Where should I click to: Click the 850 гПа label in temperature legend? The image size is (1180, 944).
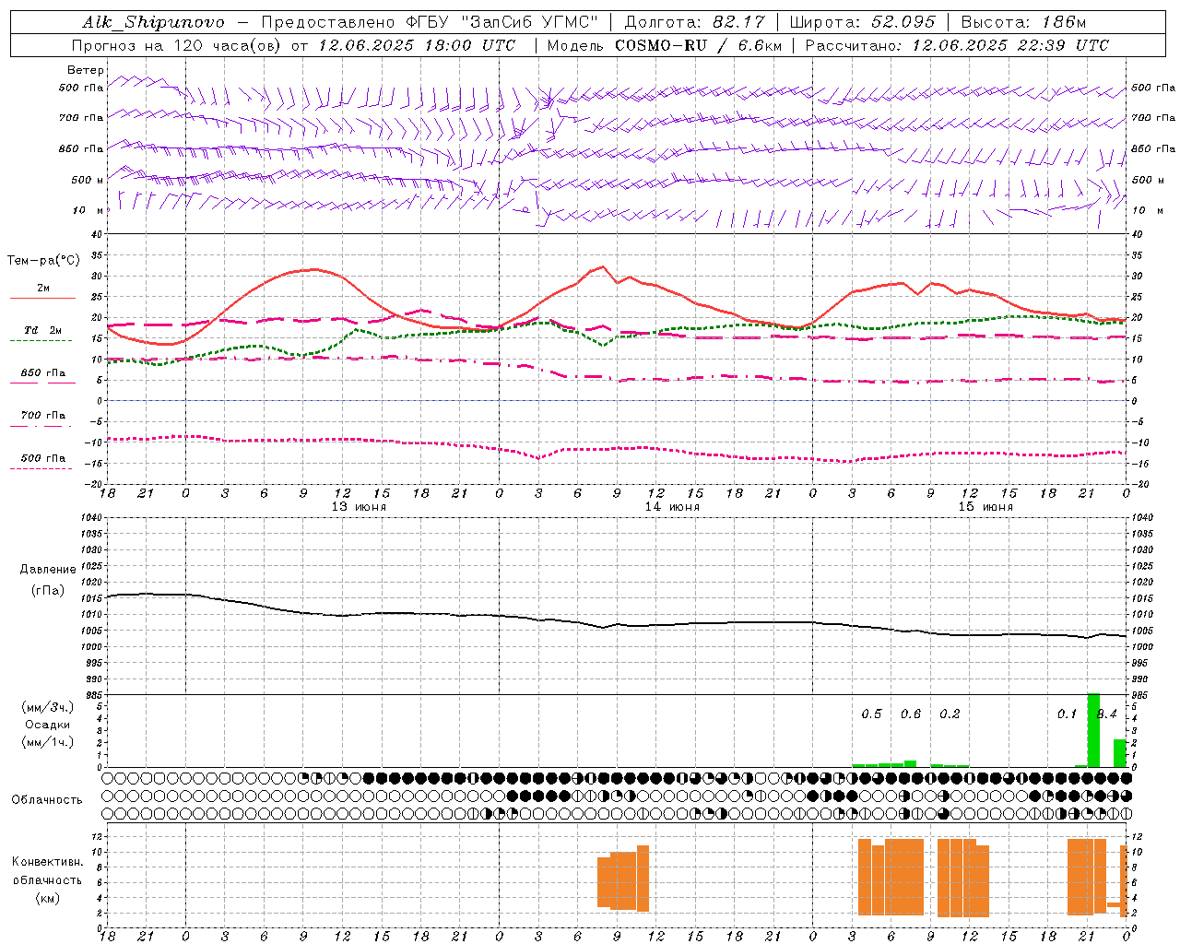pos(43,373)
